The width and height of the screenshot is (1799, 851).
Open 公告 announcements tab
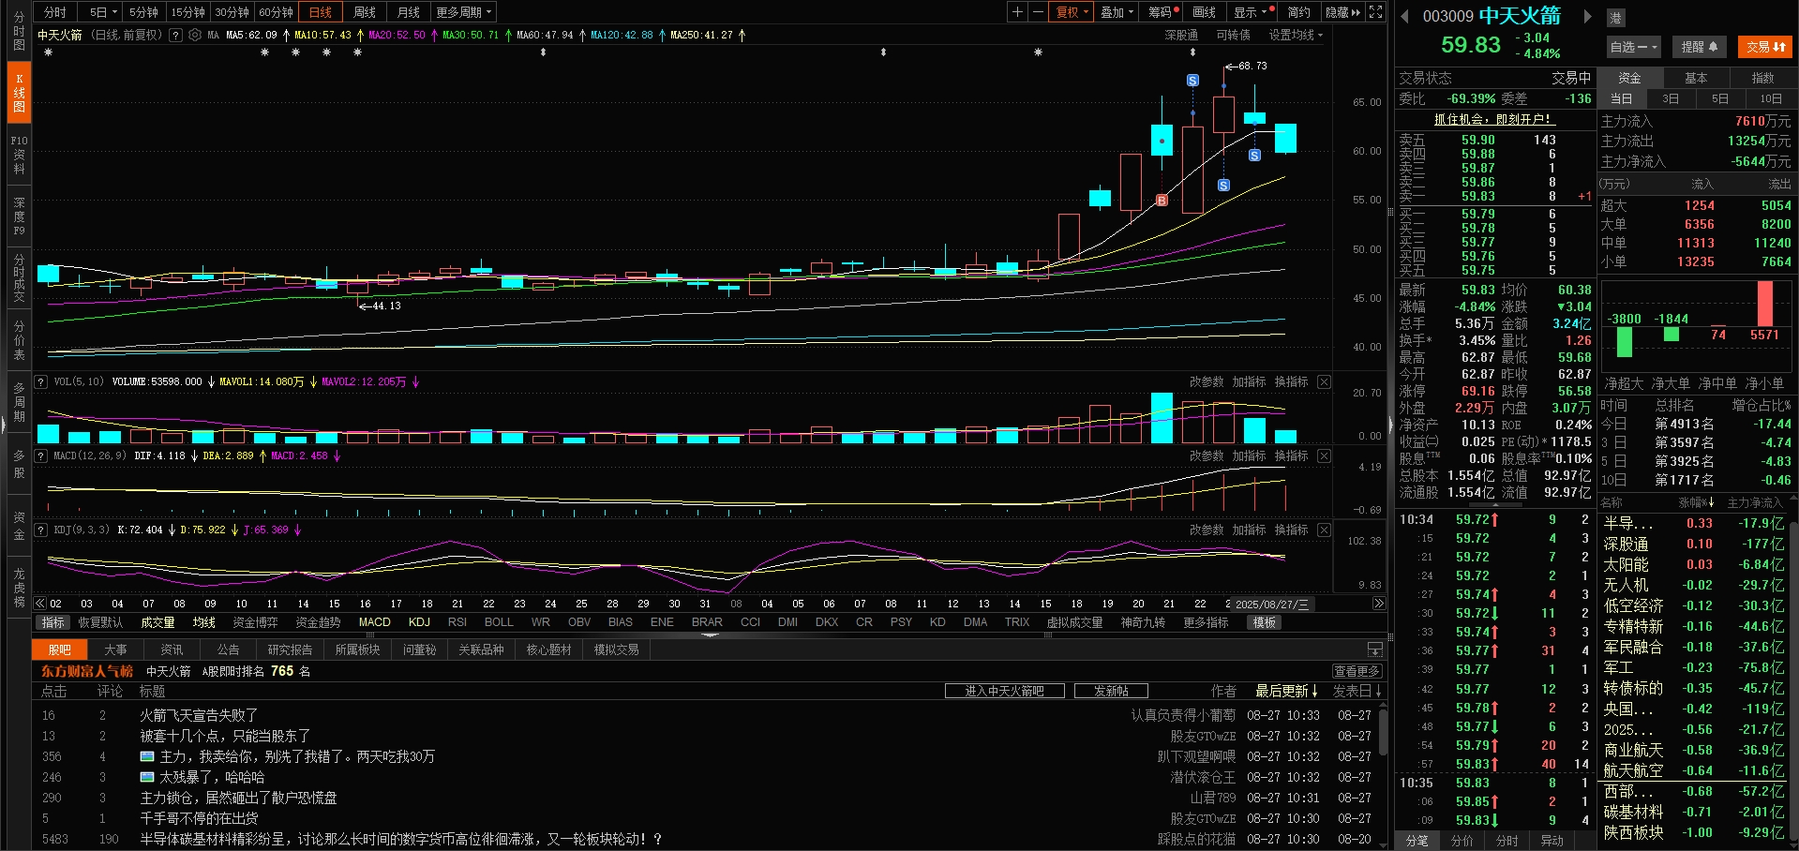pyautogui.click(x=229, y=649)
